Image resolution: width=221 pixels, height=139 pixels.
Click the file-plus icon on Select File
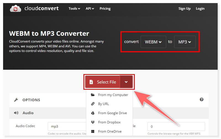tap(91, 82)
